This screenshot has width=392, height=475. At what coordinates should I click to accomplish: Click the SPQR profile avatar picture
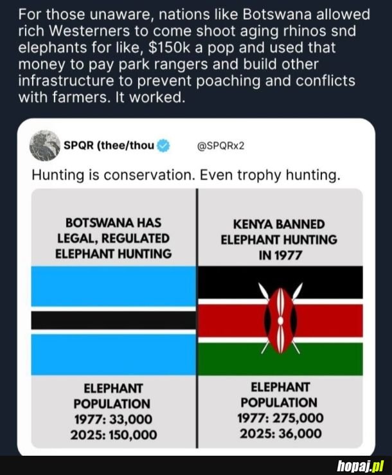click(x=44, y=146)
